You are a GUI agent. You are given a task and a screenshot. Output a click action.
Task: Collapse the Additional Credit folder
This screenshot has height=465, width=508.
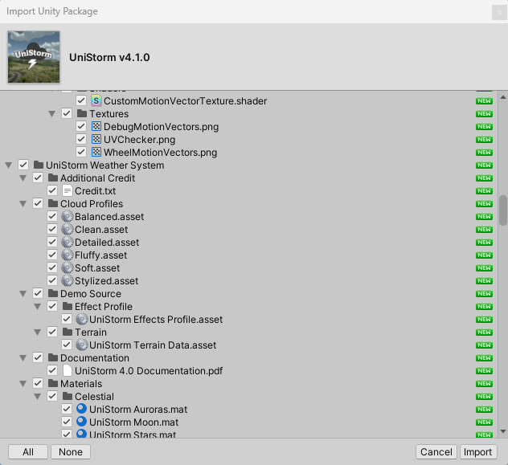(x=23, y=178)
